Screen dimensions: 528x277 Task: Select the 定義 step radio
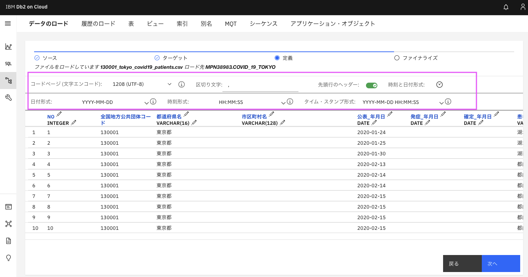pos(277,58)
